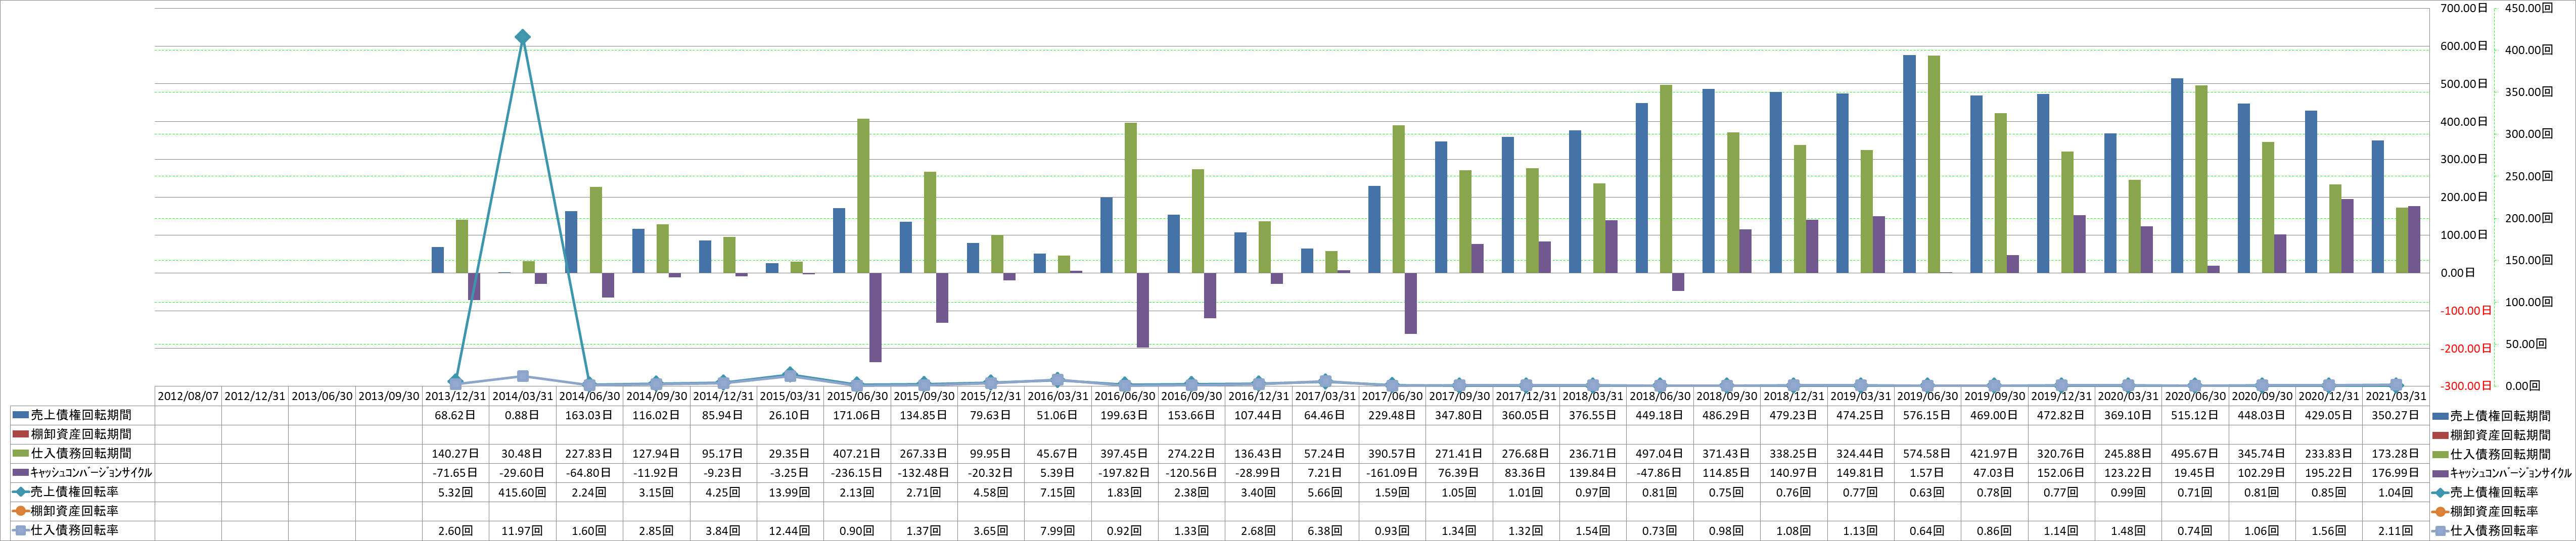Screen dimensions: 2576x541
Task: Click the teal diamond marker beside 売上債権回転率 in the right legend
Action: 2441,492
